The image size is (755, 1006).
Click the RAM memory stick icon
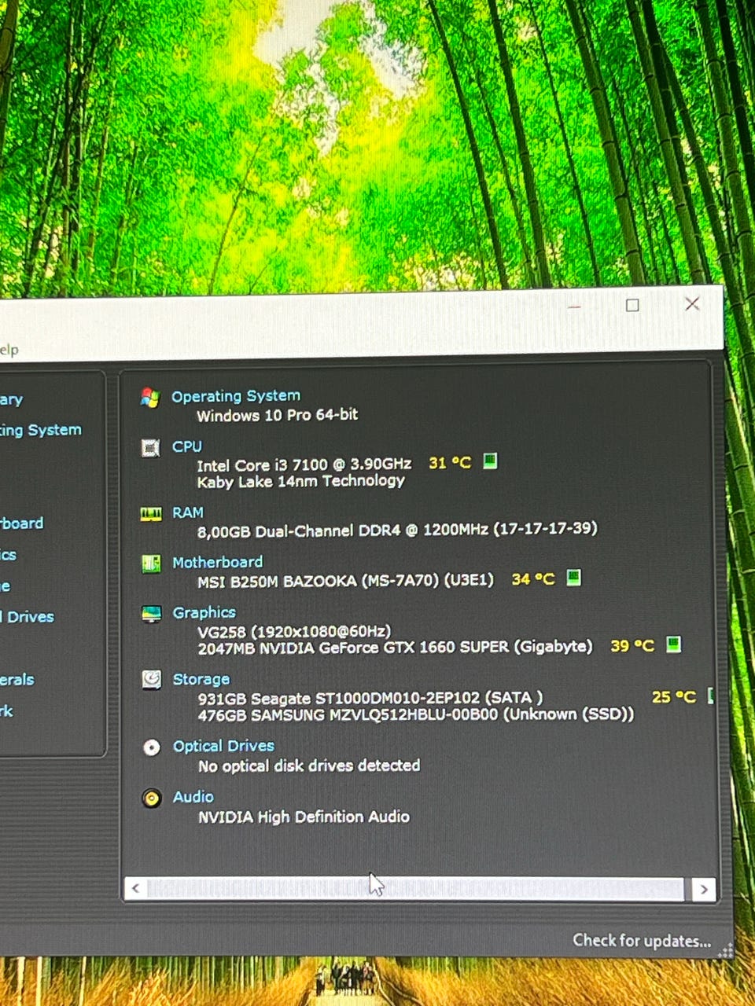150,514
